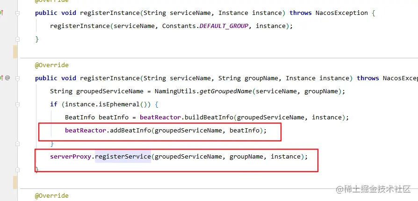This screenshot has width=418, height=201.
Task: Click the NamingUtils class reference
Action: tap(175, 91)
